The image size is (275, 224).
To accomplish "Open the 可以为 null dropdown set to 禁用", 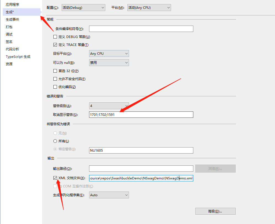I will 109,63.
